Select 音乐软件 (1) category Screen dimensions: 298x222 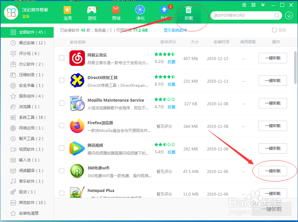[x=27, y=181]
